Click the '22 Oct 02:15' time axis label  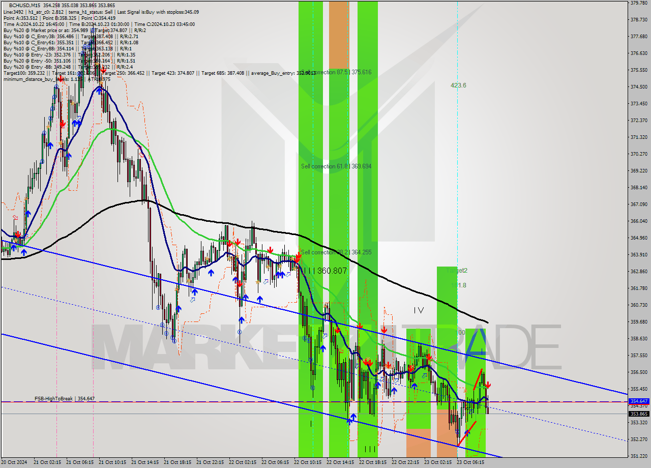243,462
